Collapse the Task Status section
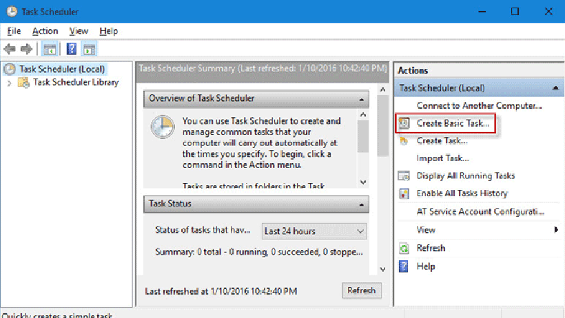Viewport: 565px width, 318px height. pos(362,204)
